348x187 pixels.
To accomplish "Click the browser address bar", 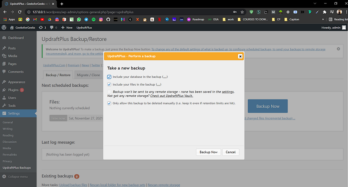I will point(131,12).
